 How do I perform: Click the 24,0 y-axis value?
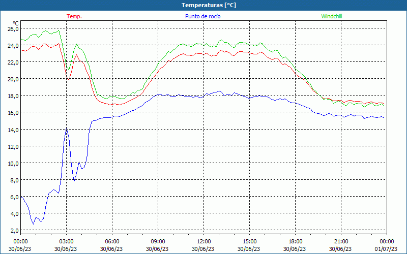click(x=13, y=46)
